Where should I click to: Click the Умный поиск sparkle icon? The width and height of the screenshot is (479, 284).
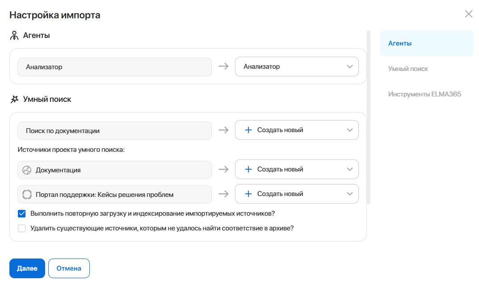click(14, 99)
